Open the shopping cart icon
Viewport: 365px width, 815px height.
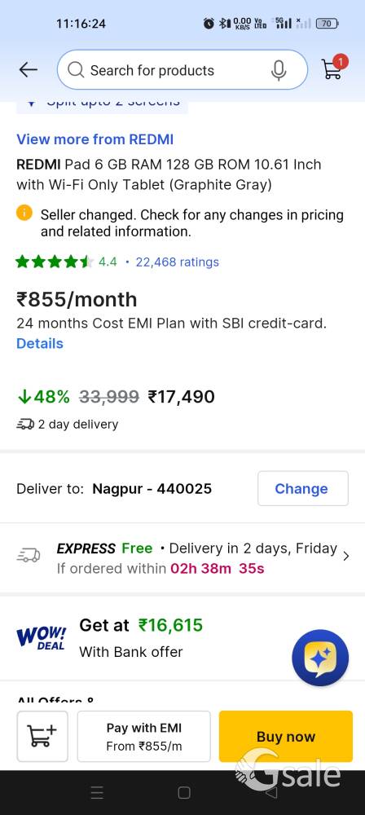coord(333,68)
